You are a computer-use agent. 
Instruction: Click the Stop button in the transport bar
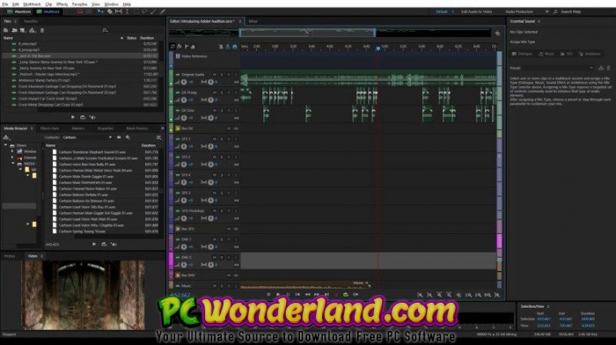pyautogui.click(x=268, y=294)
